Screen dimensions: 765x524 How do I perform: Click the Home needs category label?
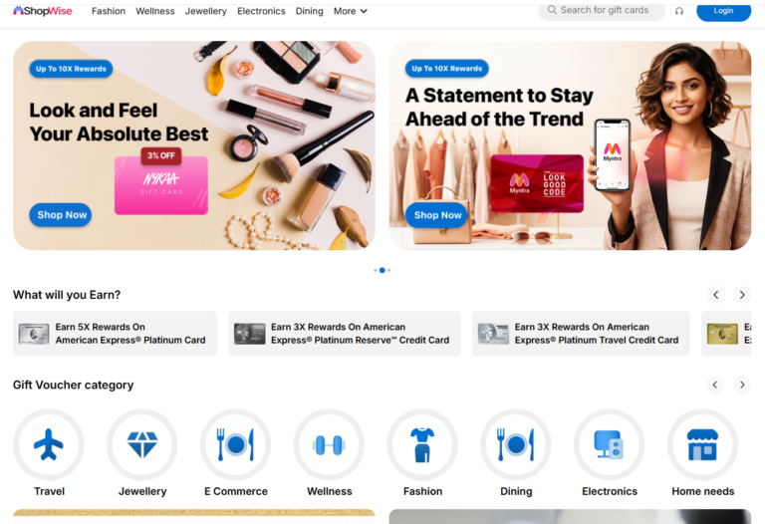[x=702, y=491]
